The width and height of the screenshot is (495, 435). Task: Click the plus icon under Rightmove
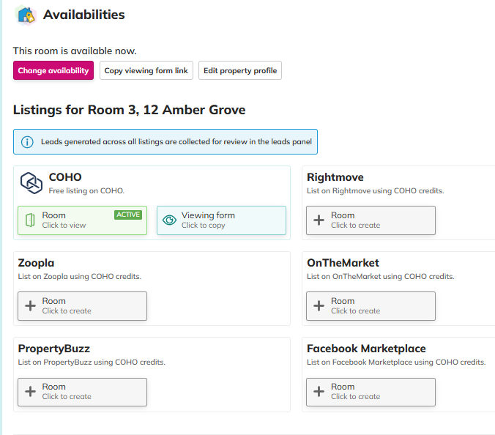[319, 220]
